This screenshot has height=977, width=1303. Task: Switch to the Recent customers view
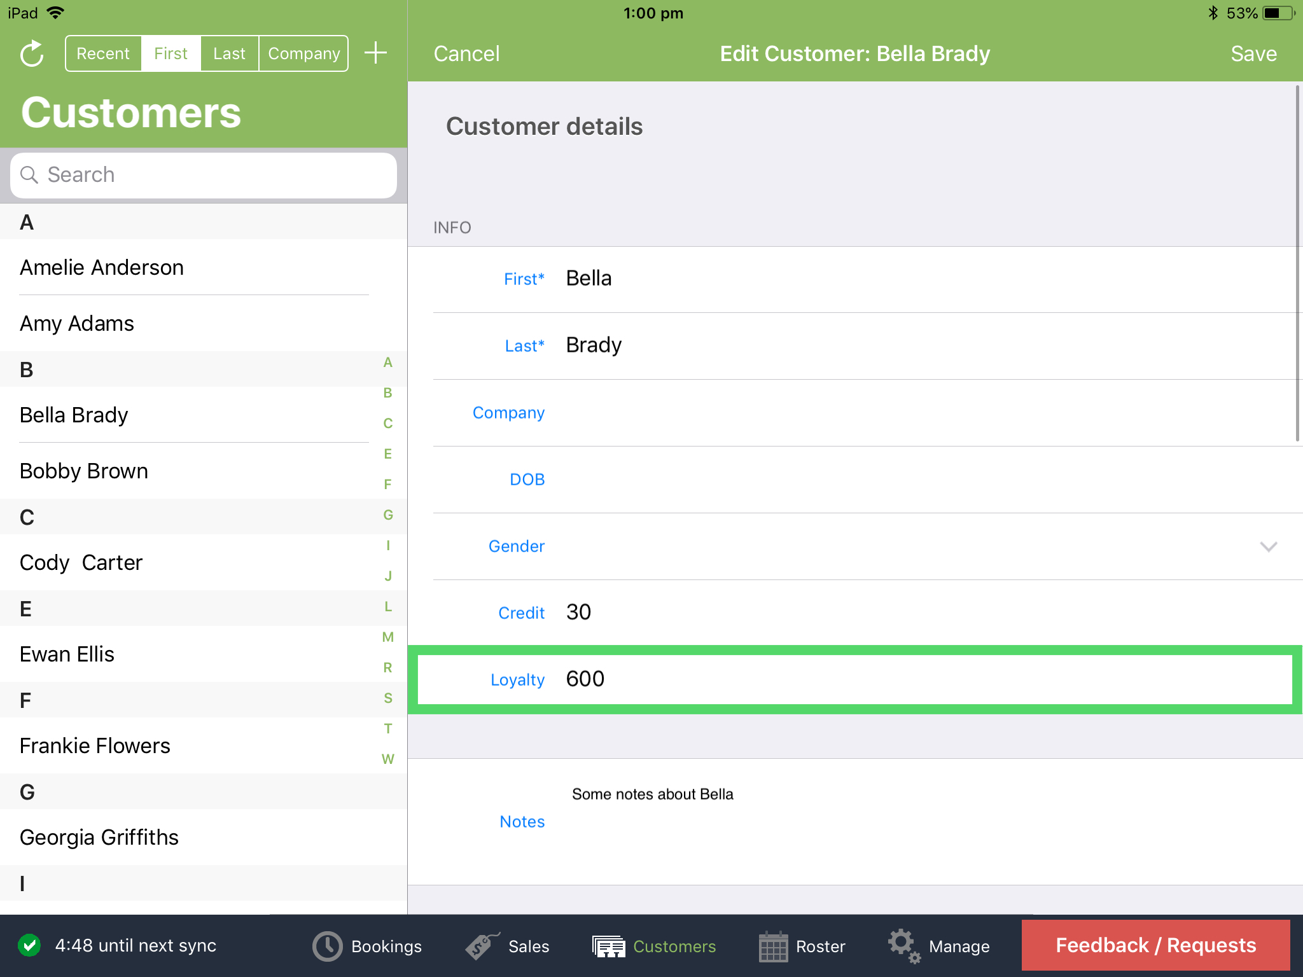[103, 53]
